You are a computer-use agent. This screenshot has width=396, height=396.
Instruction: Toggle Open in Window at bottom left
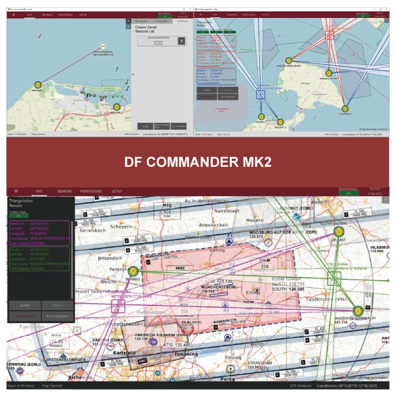pyautogui.click(x=21, y=386)
